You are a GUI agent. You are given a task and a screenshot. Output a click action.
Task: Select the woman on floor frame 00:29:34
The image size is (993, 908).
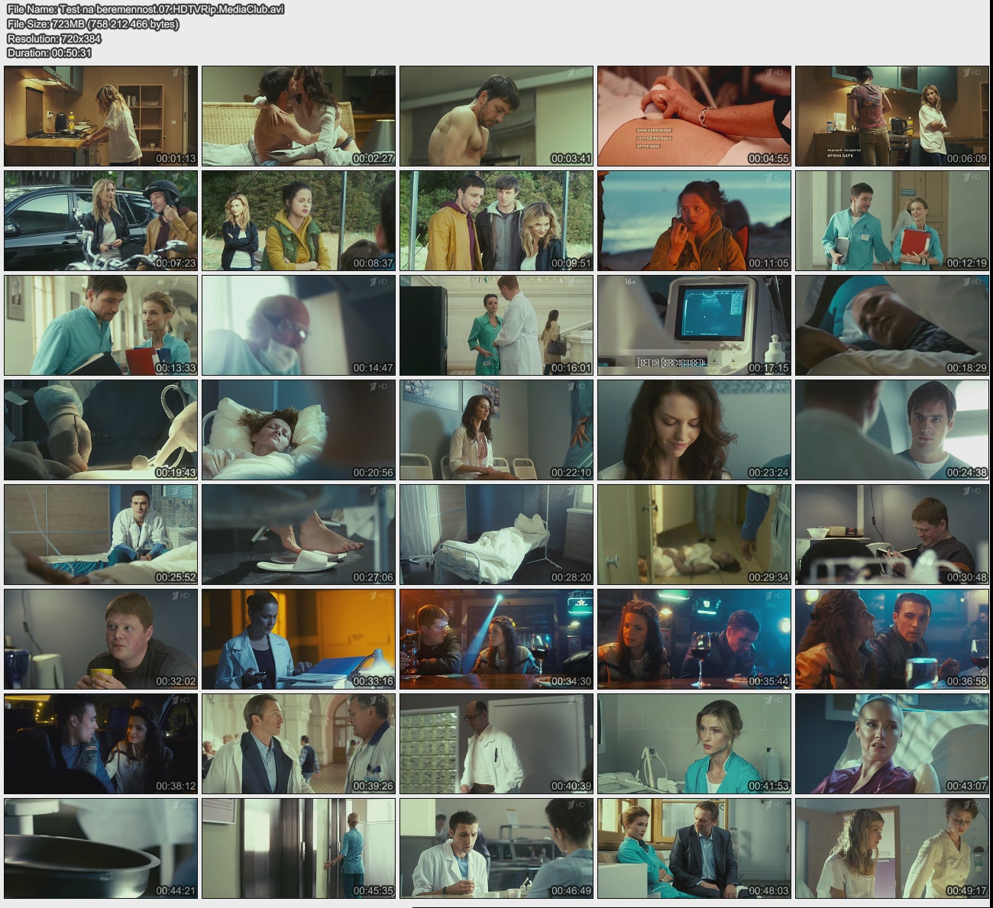click(694, 535)
